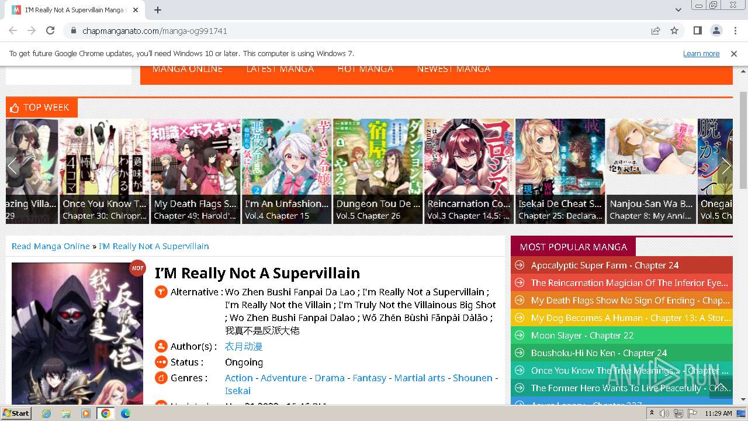Open My Dog Becomes A Human - Chapter 13
The image size is (748, 421).
(631, 318)
